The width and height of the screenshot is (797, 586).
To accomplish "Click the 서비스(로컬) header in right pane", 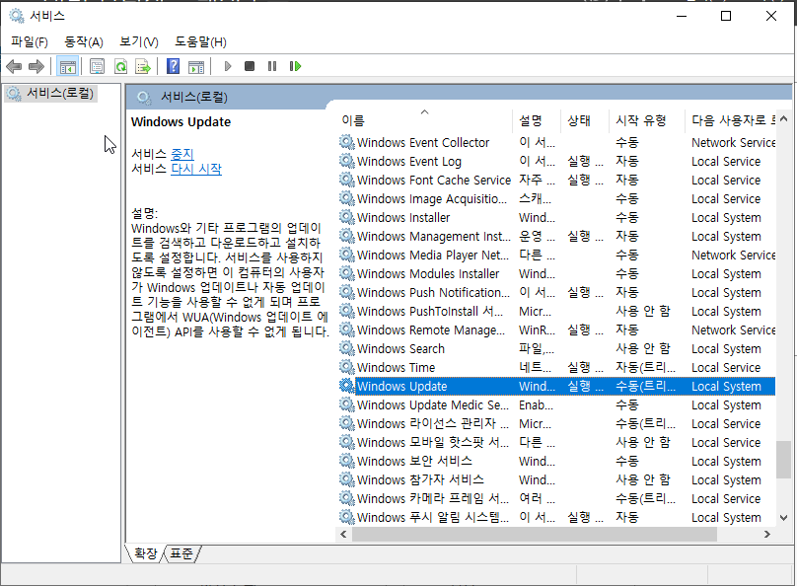I will pyautogui.click(x=194, y=97).
